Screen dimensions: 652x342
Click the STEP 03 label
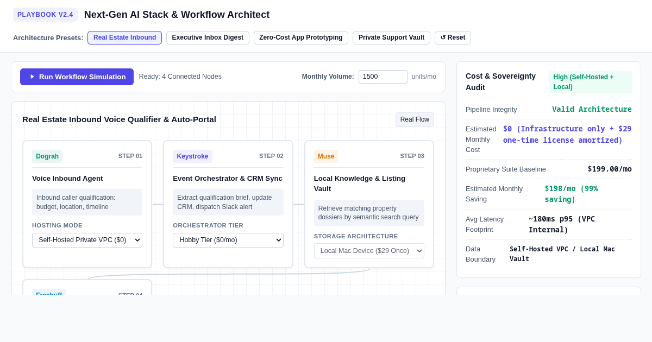[x=412, y=156]
